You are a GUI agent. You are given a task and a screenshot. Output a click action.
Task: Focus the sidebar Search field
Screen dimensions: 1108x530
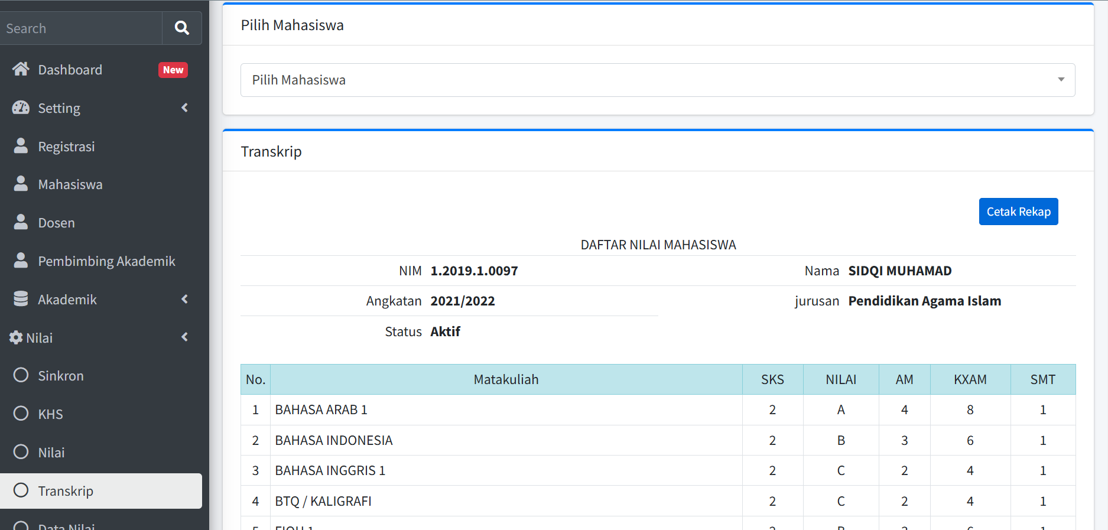[80, 28]
